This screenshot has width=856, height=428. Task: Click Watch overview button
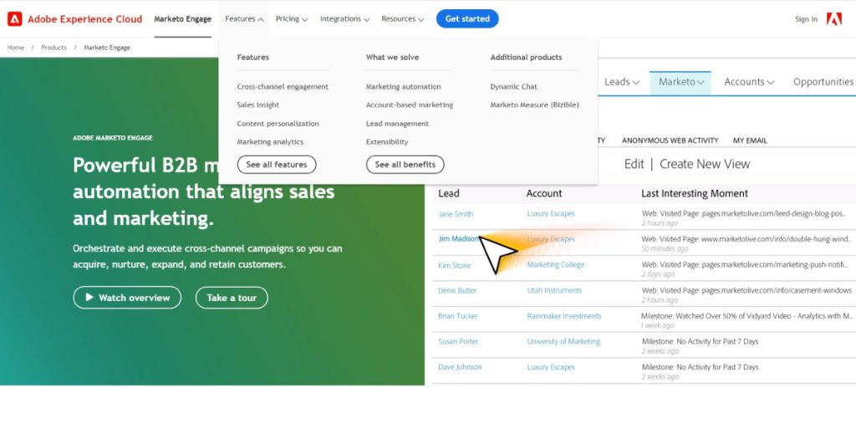[127, 298]
